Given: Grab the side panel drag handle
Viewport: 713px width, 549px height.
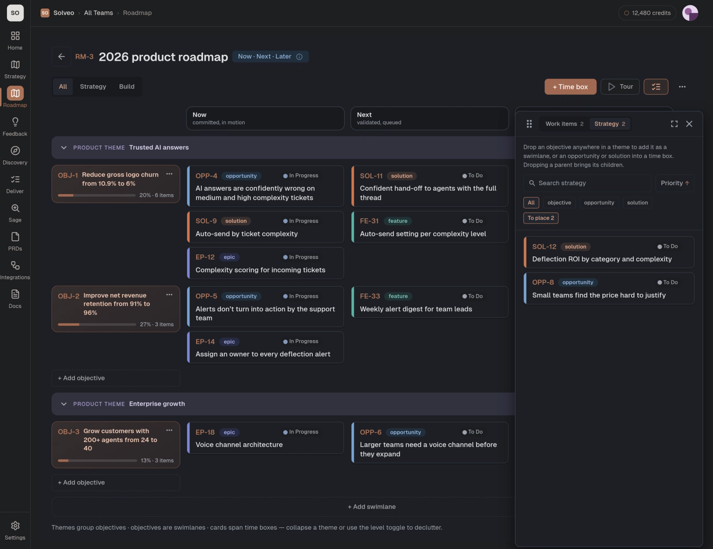Looking at the screenshot, I should click(x=529, y=124).
